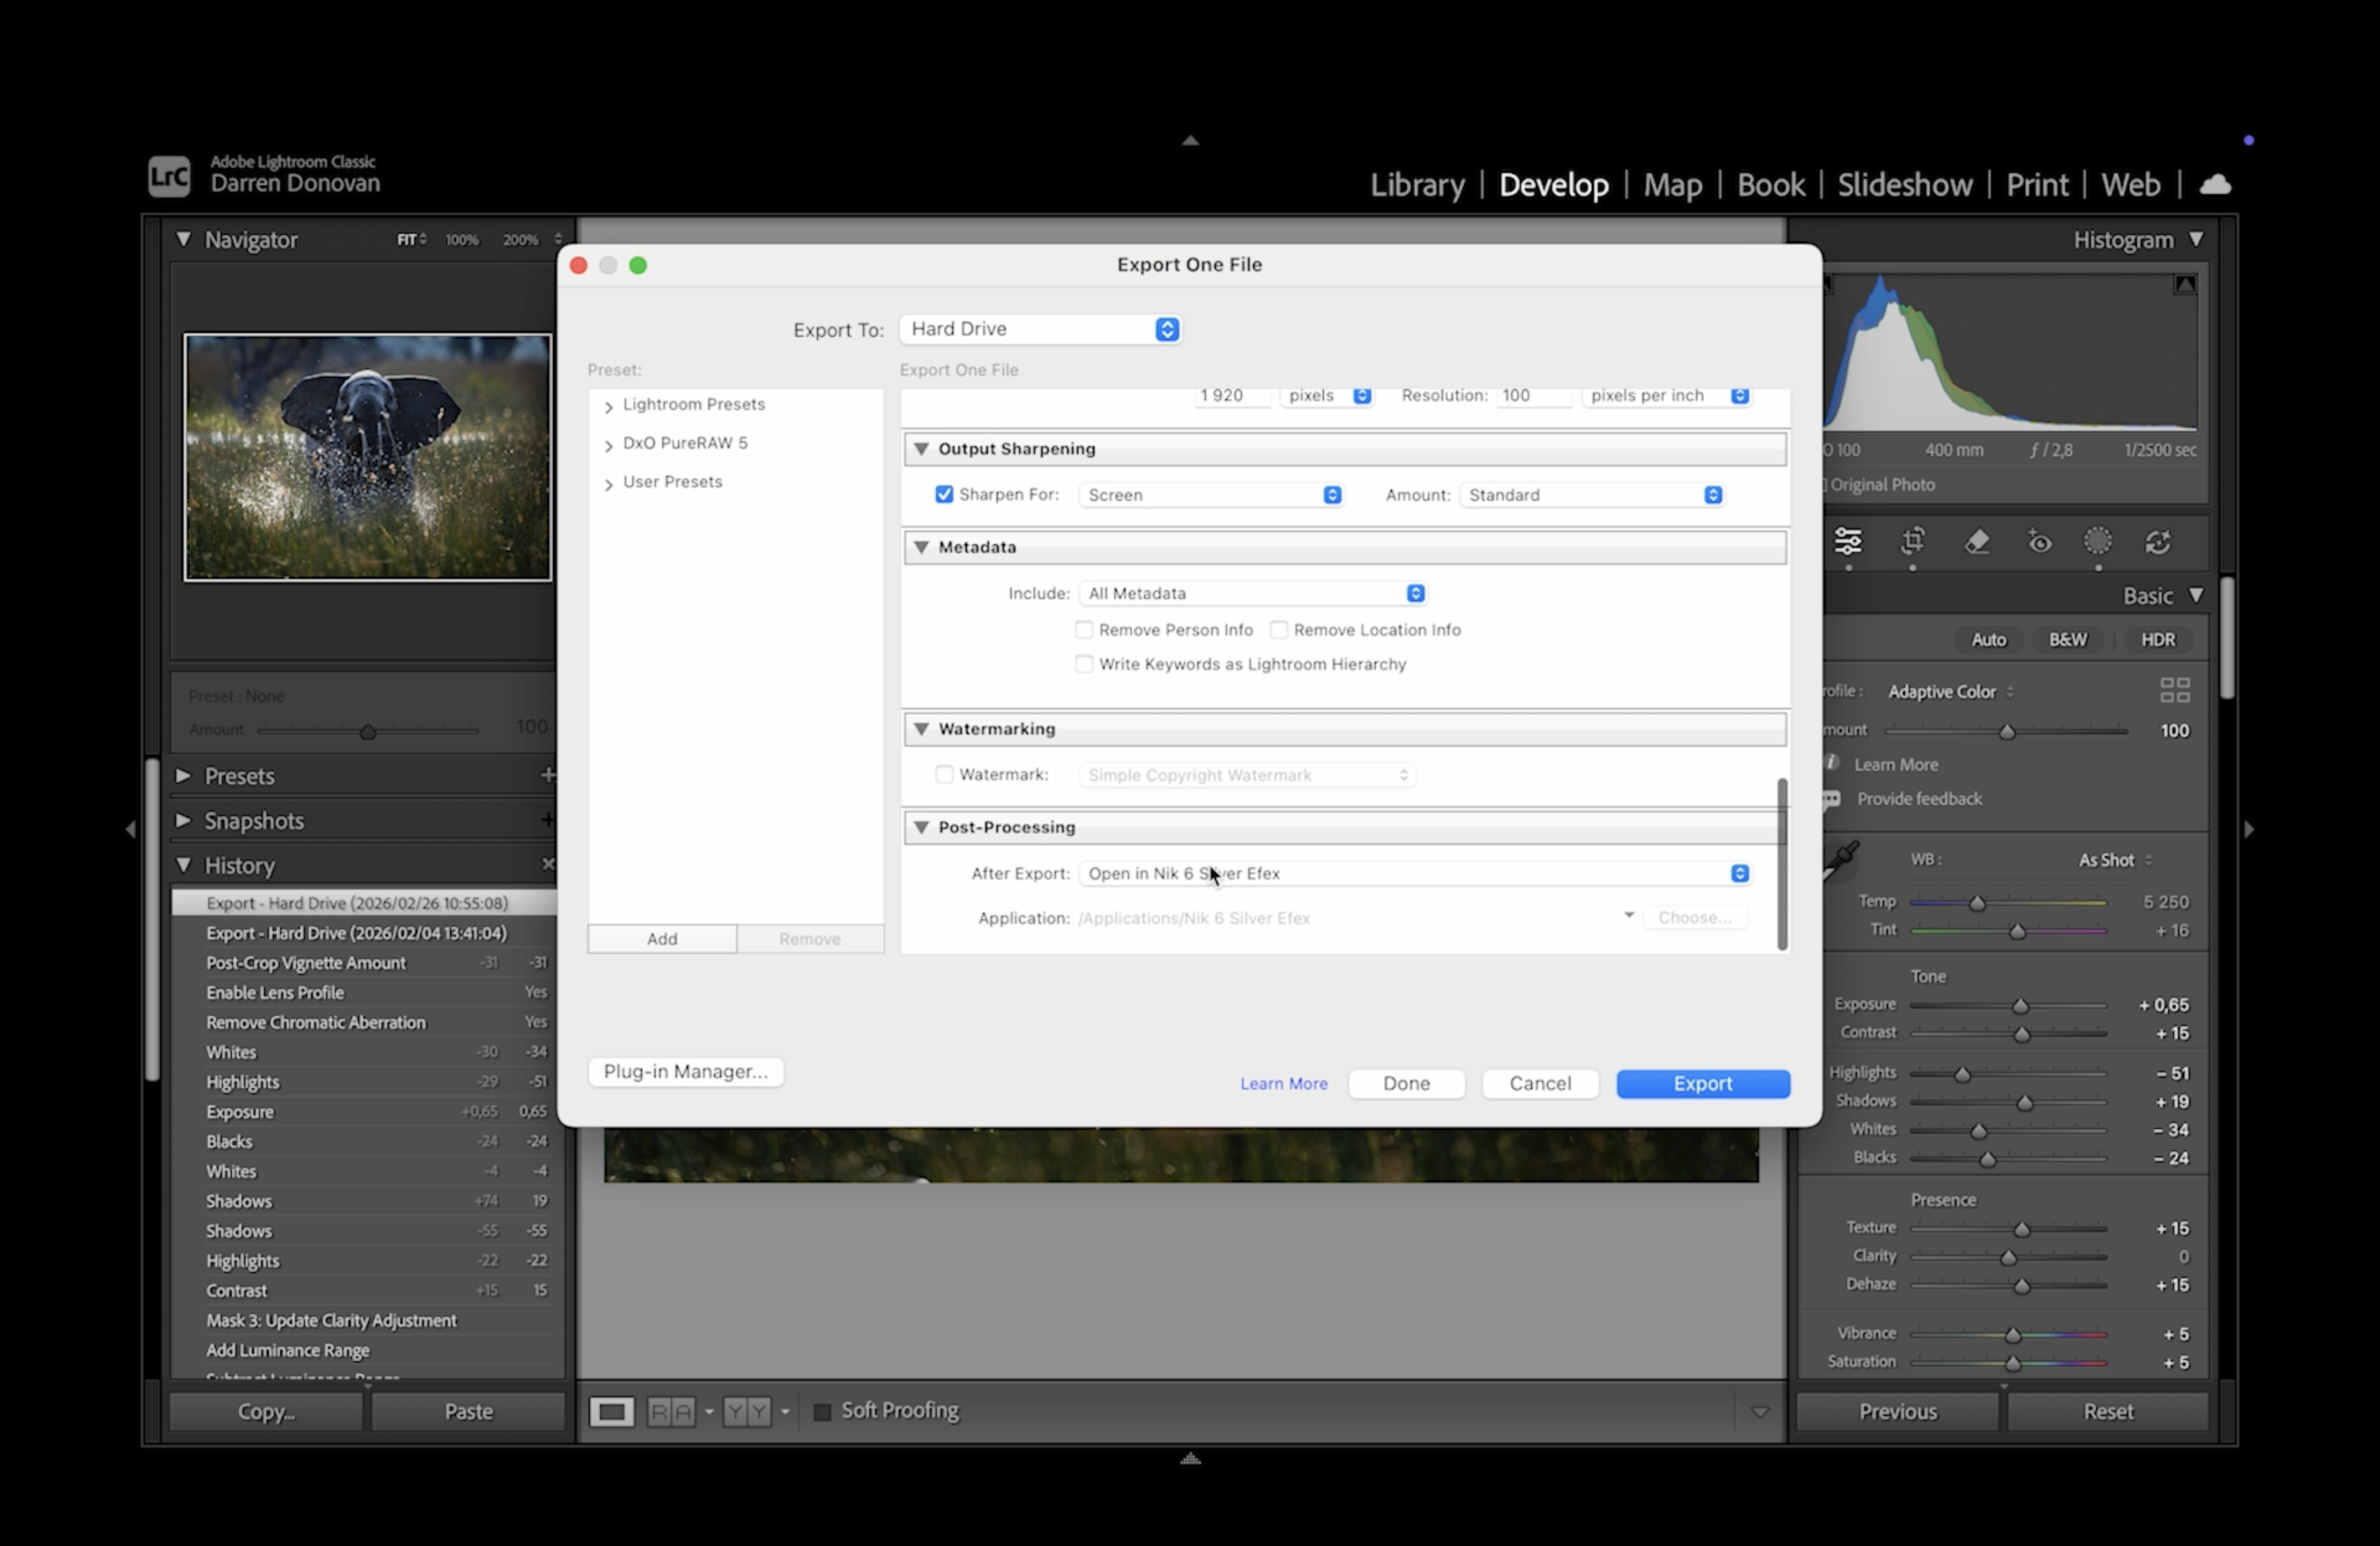Enable Remove Person Info checkbox

[1084, 629]
